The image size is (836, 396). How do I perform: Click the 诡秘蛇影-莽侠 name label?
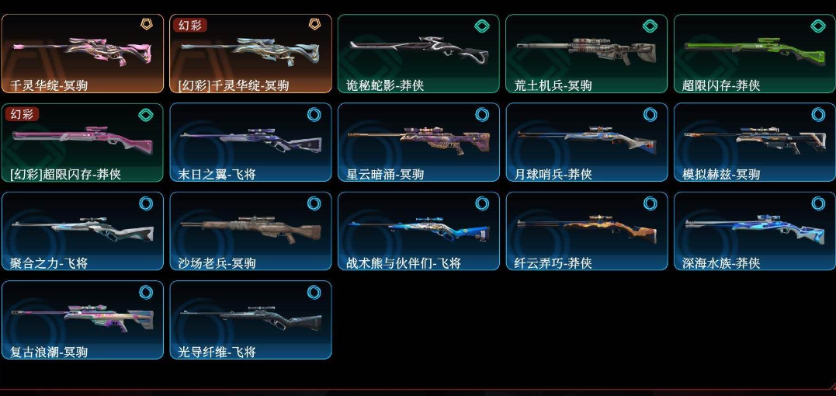tap(385, 85)
